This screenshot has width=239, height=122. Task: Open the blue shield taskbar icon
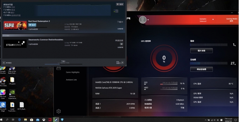[x=62, y=120]
